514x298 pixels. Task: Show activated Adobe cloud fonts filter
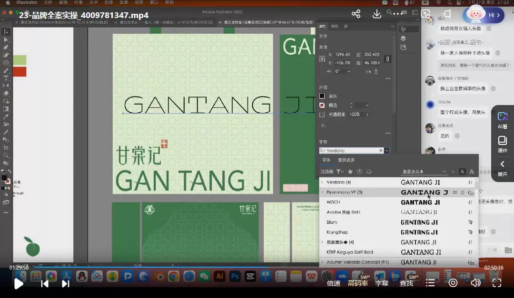369,172
